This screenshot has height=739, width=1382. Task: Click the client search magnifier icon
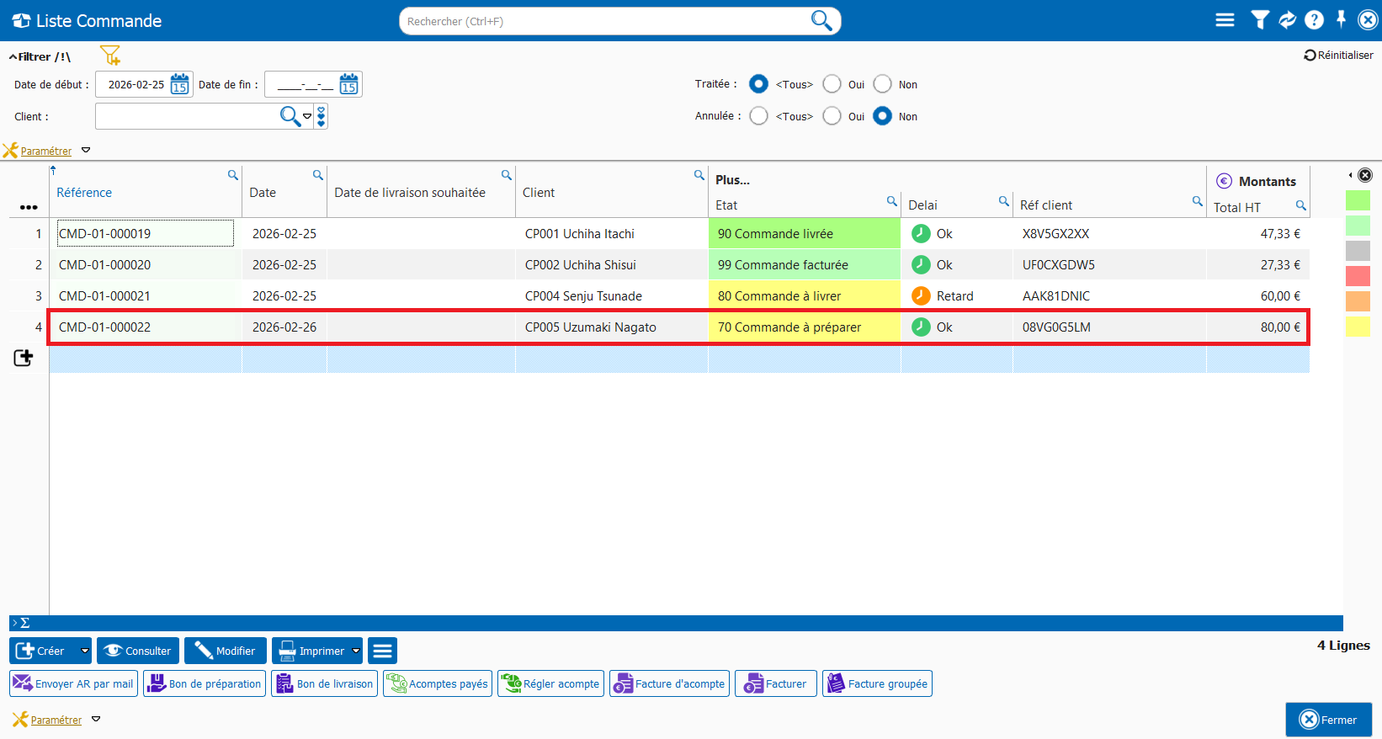coord(290,116)
